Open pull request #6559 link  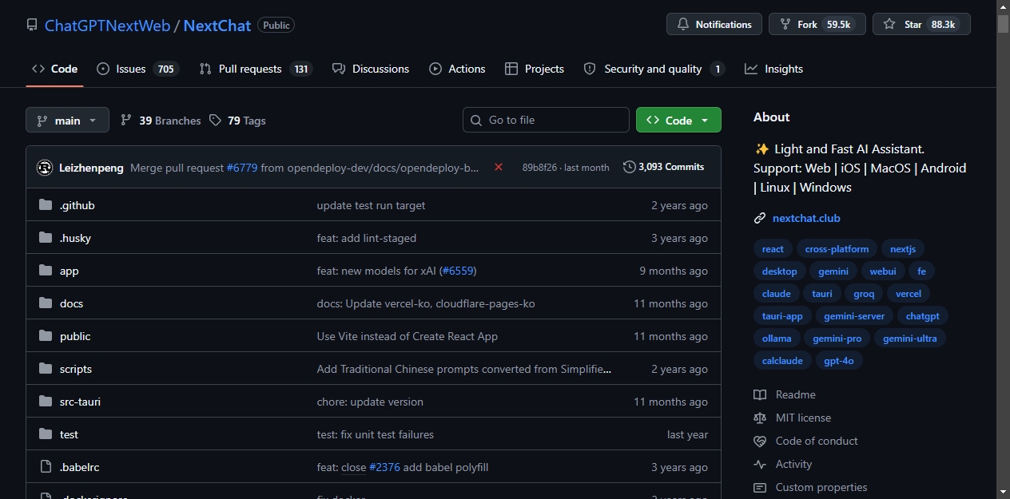[458, 271]
